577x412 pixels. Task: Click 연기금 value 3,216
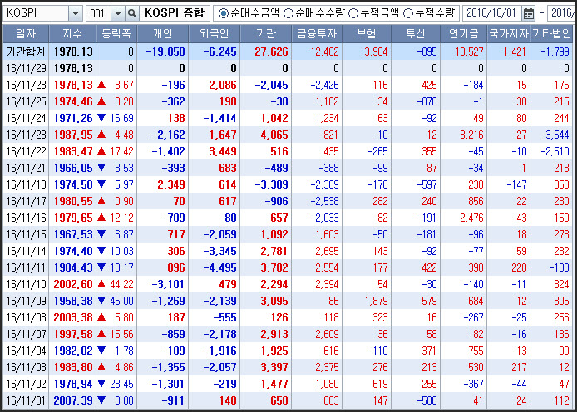(471, 135)
